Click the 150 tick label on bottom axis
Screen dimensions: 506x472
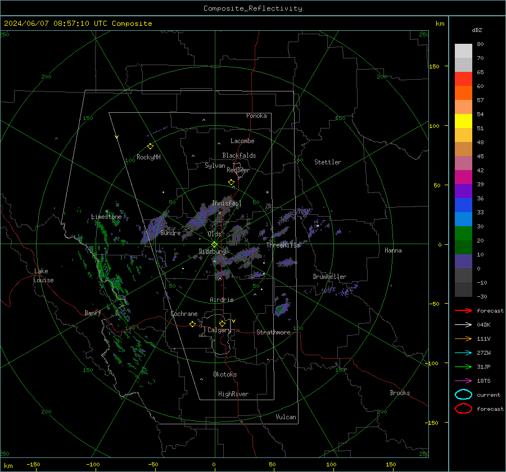click(x=391, y=464)
